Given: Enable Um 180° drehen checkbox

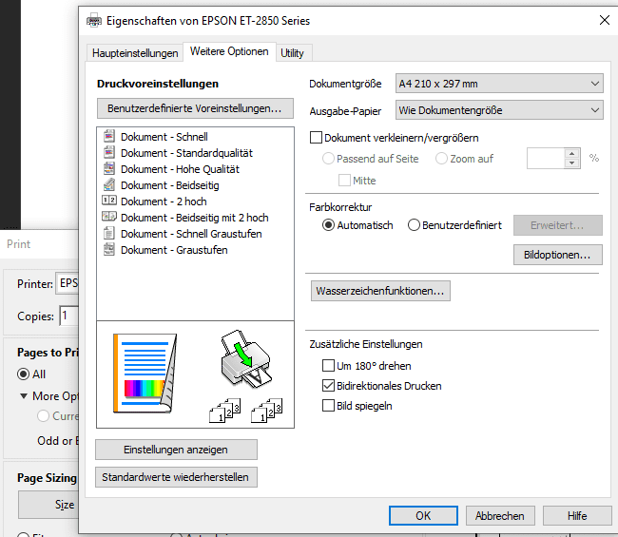Looking at the screenshot, I should click(x=328, y=366).
